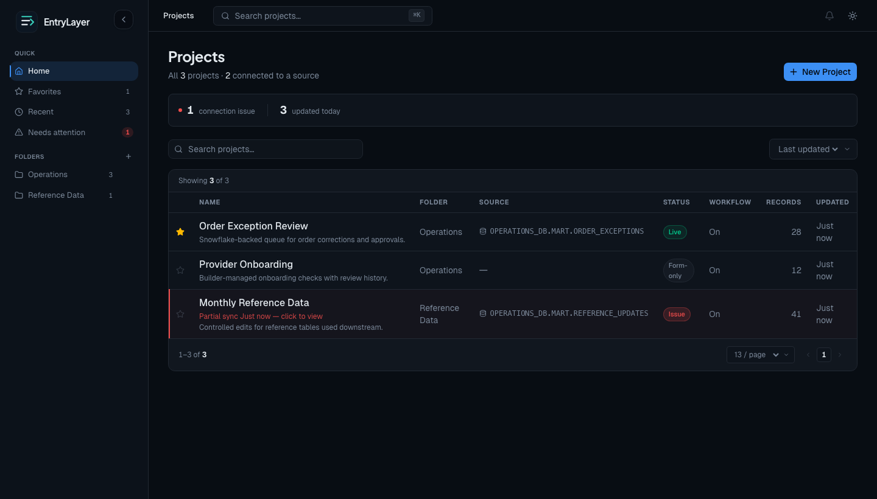Click records value 12
This screenshot has height=499, width=877.
[x=796, y=270]
